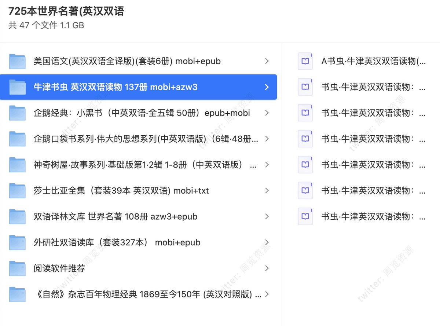Expand 美国语文 folder chevron
Image resolution: width=440 pixels, height=326 pixels.
pos(267,61)
